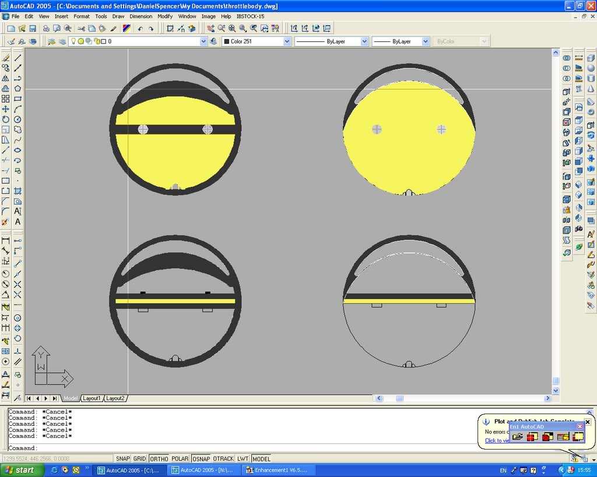Toggle SNAP mode in status bar
This screenshot has height=477, width=597.
click(x=123, y=459)
